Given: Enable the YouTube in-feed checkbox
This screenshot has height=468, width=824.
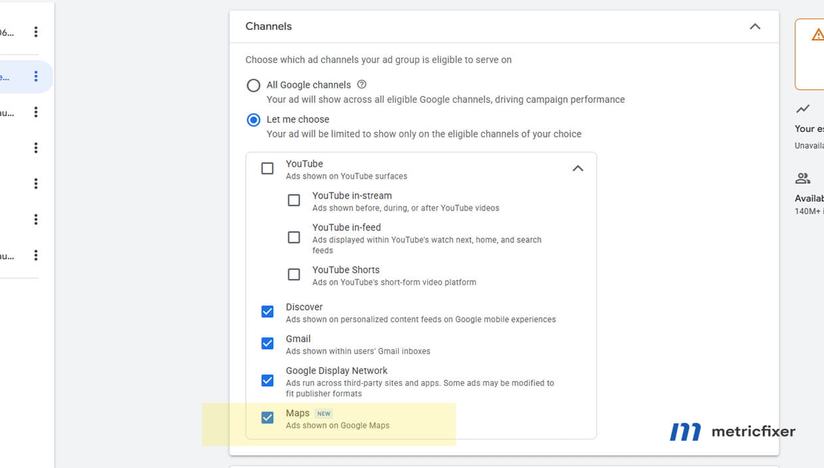Looking at the screenshot, I should (294, 237).
